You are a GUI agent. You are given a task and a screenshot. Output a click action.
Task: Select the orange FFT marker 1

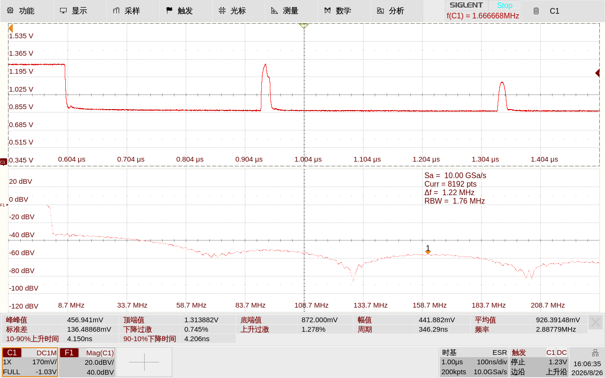pos(428,252)
